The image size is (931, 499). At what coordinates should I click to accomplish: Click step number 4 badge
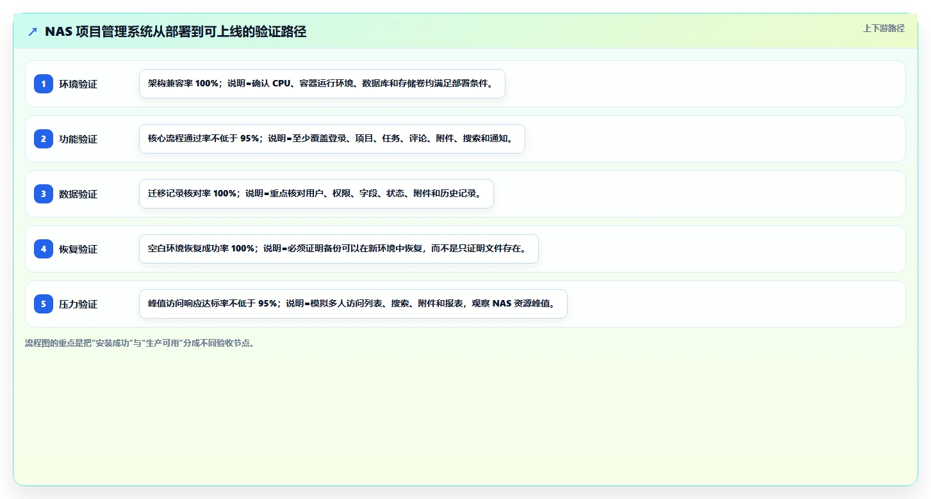pyautogui.click(x=44, y=249)
